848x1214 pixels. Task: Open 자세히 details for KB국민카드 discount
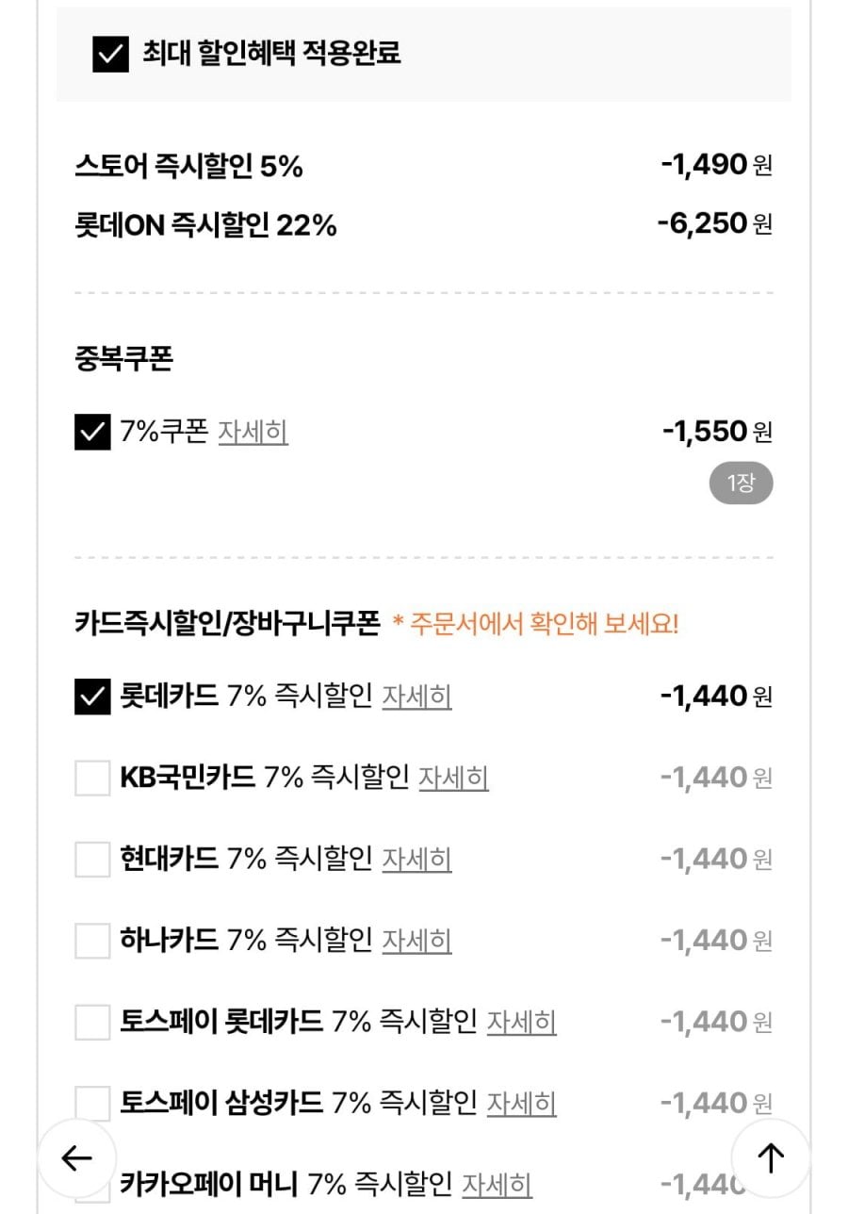pyautogui.click(x=453, y=778)
